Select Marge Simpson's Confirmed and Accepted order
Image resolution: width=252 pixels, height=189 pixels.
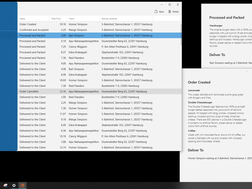pos(76,30)
